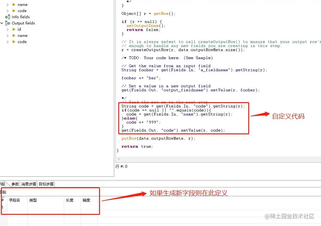Viewport: 321px width, 226px height.
Task: Click arrow icon of name under Output fields
Action: 14,35
